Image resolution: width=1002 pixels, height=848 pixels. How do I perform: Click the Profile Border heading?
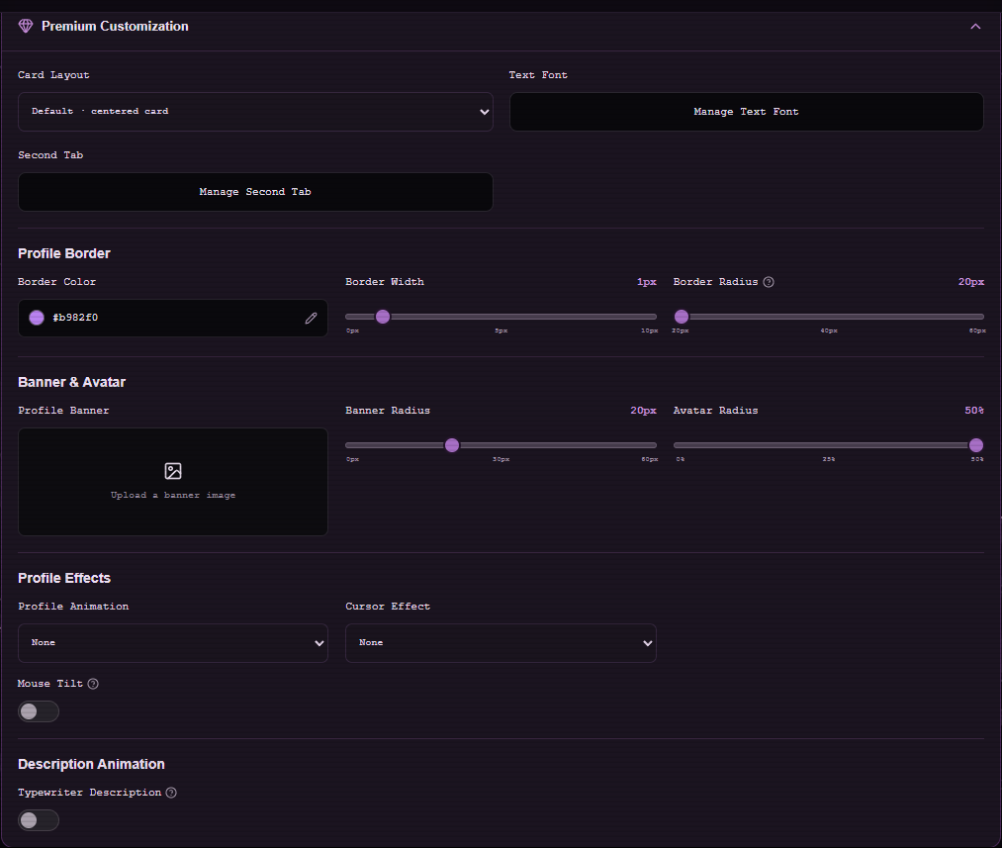tap(64, 253)
